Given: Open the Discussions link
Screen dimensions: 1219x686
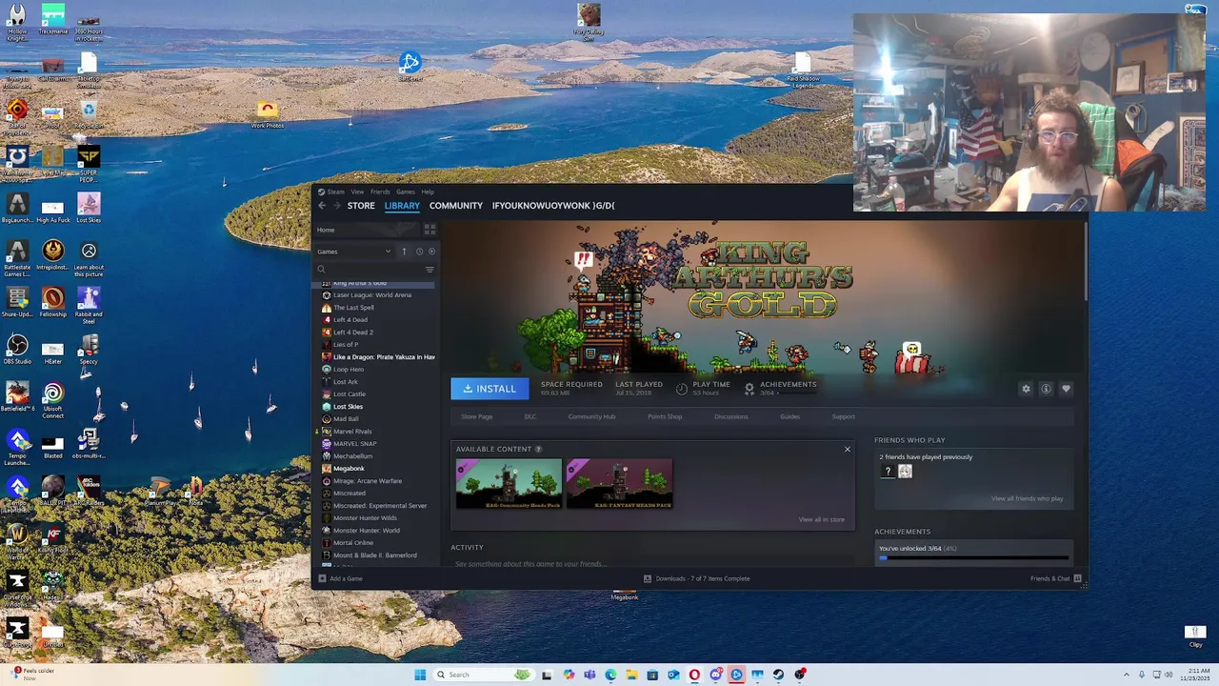Looking at the screenshot, I should [x=731, y=416].
